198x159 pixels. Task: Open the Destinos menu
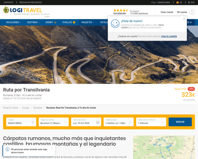pyautogui.click(x=33, y=22)
